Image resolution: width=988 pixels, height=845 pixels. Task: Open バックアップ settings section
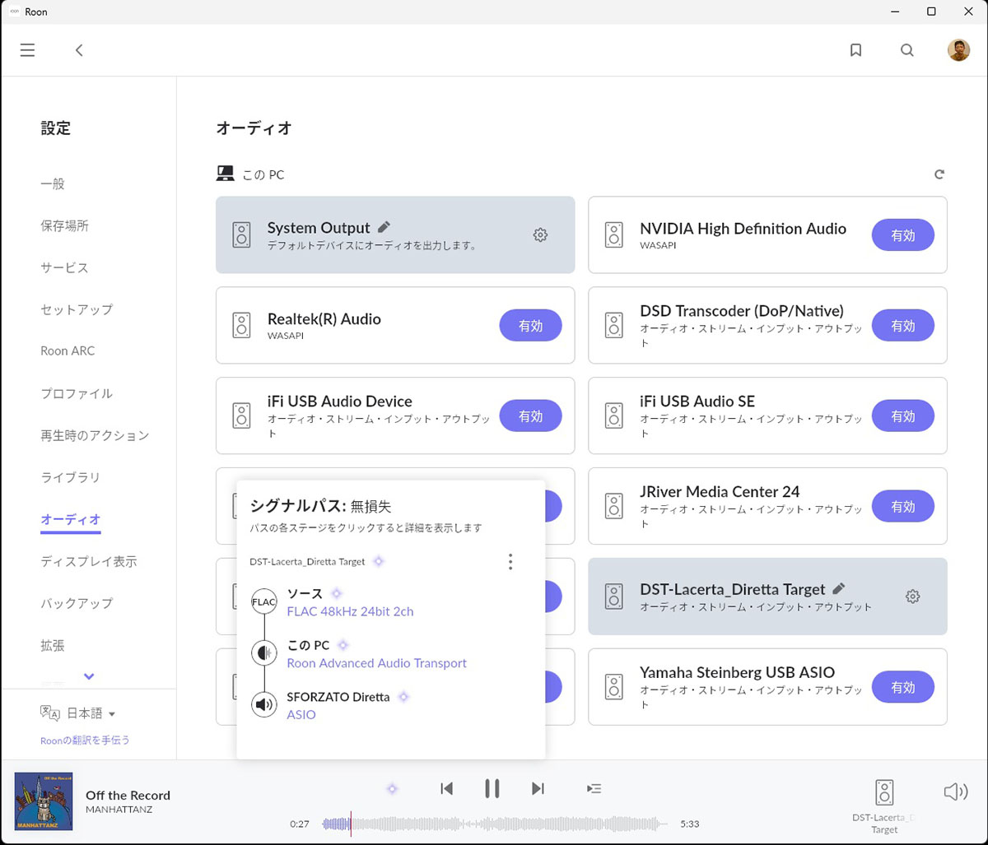[77, 603]
